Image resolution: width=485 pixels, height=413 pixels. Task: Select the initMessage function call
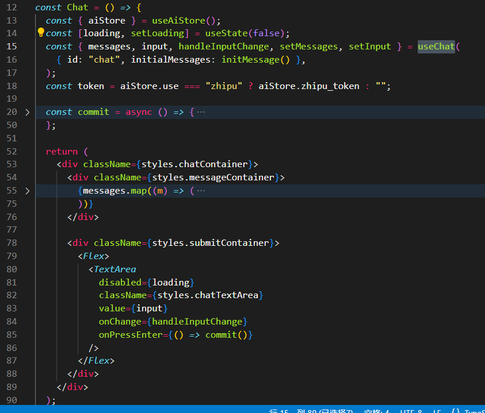pyautogui.click(x=250, y=60)
